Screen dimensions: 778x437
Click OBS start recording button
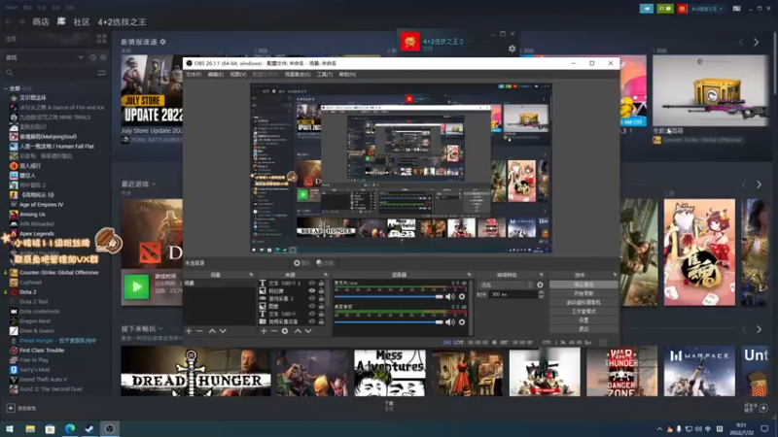[x=583, y=294]
